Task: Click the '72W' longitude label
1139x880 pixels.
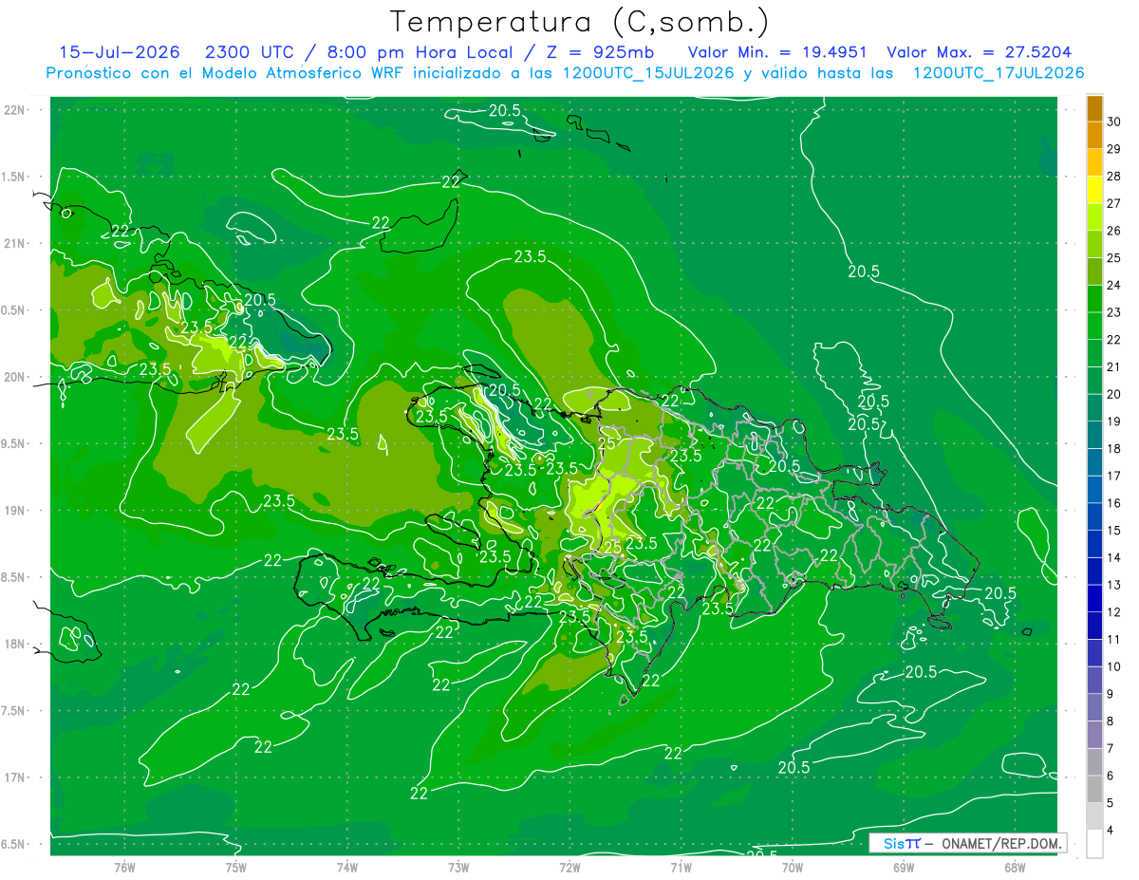Action: click(569, 867)
